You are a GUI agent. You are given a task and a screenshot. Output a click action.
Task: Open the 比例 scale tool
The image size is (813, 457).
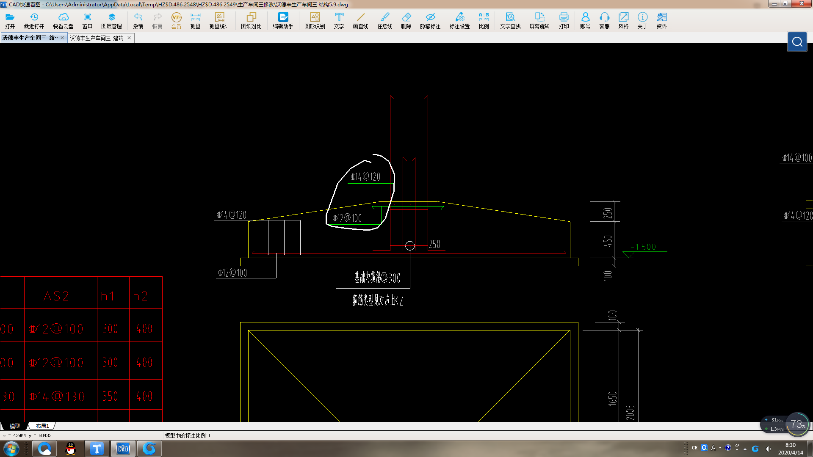[x=484, y=20]
